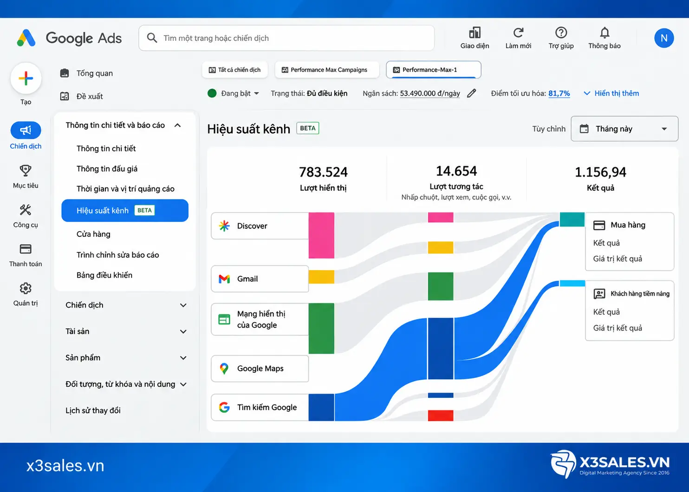The width and height of the screenshot is (689, 492).
Task: Click the Mua hàng conversion card
Action: point(630,241)
